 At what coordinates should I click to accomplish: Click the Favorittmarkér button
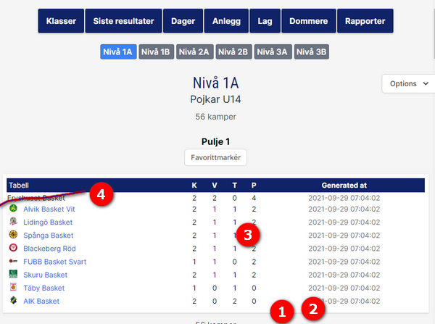[x=215, y=157]
